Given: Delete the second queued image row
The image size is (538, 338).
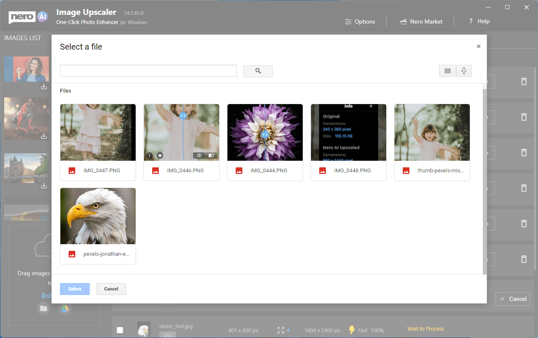Looking at the screenshot, I should 524,117.
